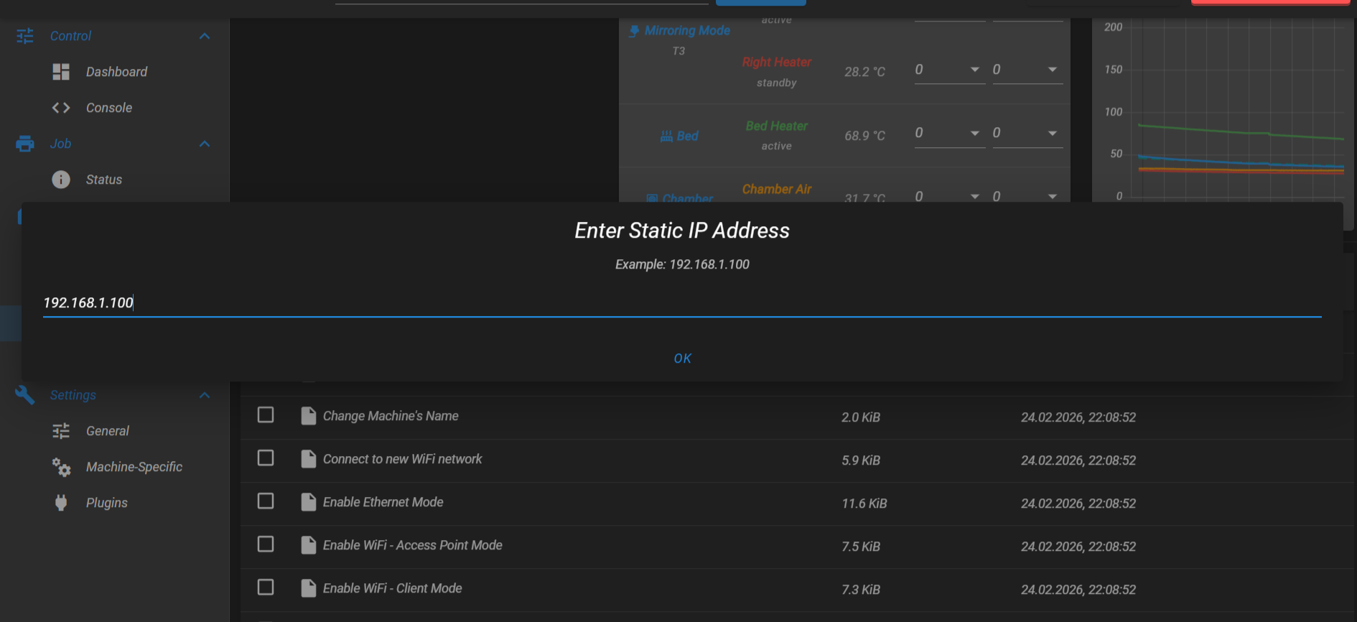Click the 28.2 °C Right Heater reading
This screenshot has width=1357, height=622.
click(x=864, y=72)
